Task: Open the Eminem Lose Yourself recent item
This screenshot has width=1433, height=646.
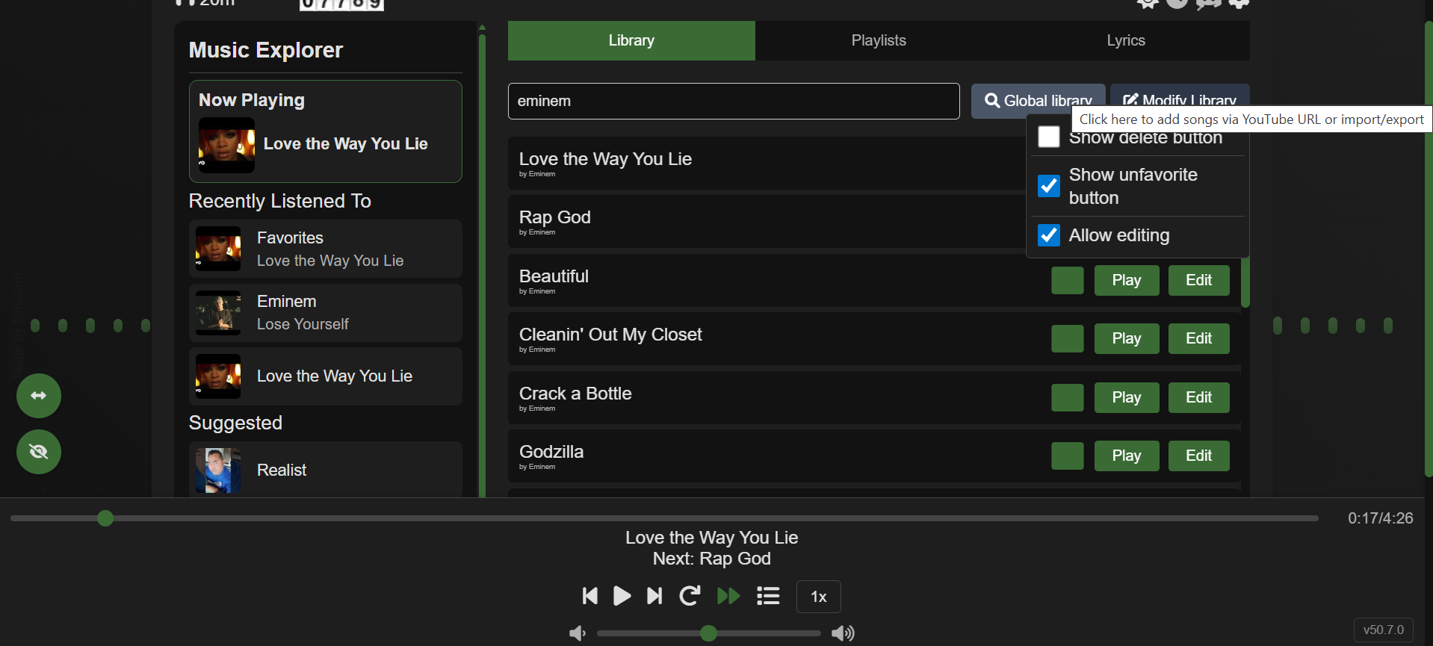Action: [326, 313]
